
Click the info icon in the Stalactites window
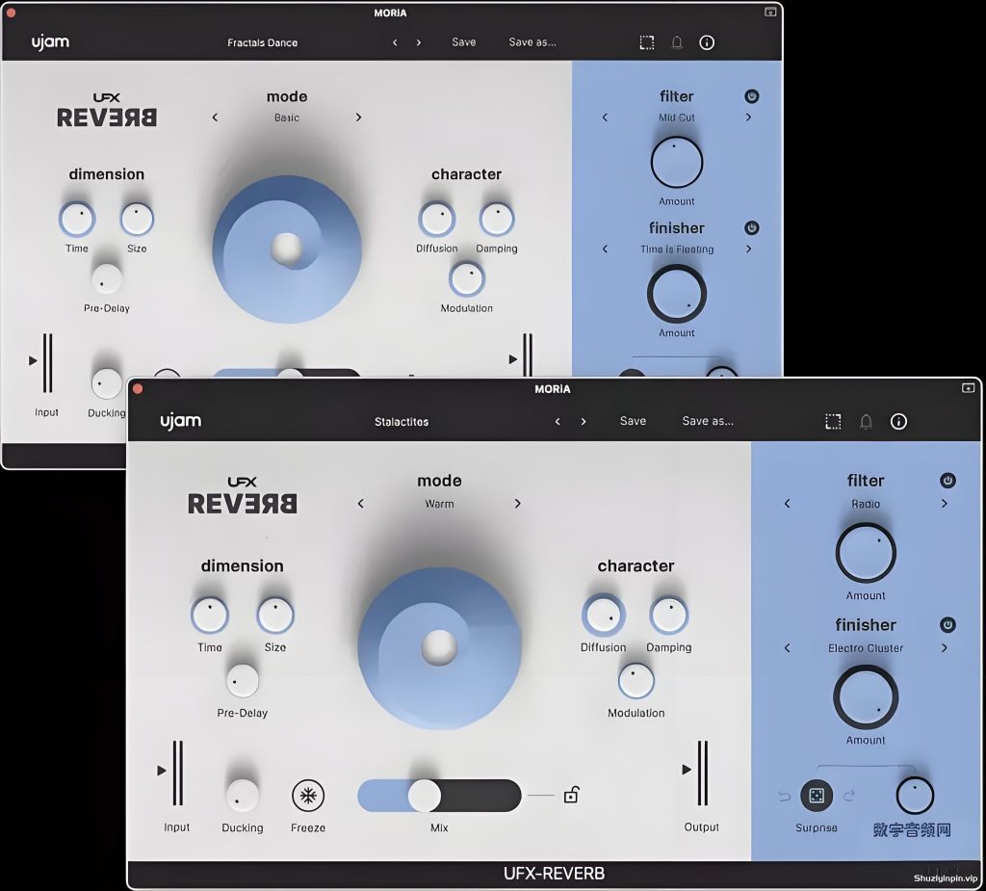(898, 422)
